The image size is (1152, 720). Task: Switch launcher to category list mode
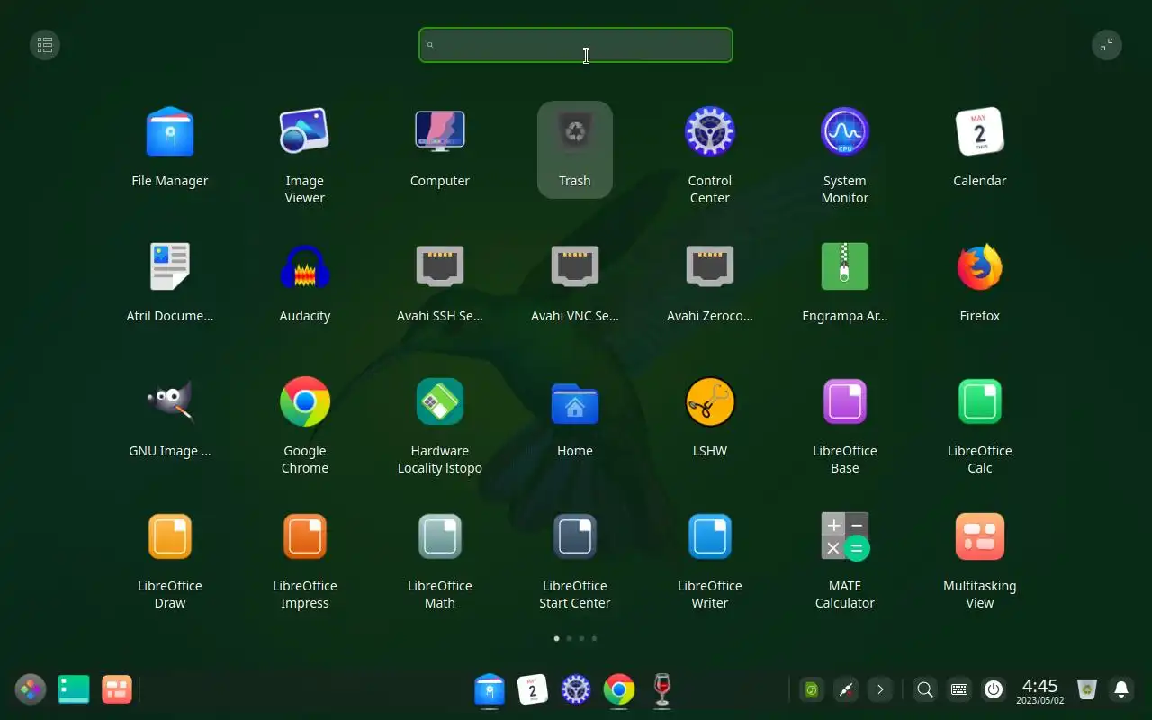click(45, 45)
